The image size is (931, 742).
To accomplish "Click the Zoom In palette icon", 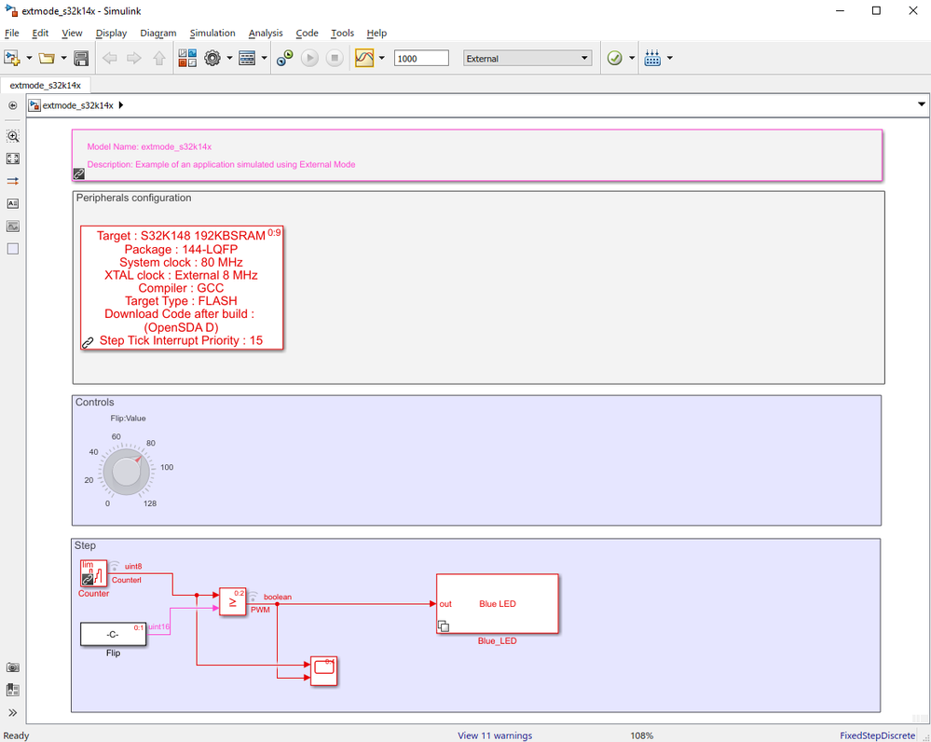I will (12, 136).
